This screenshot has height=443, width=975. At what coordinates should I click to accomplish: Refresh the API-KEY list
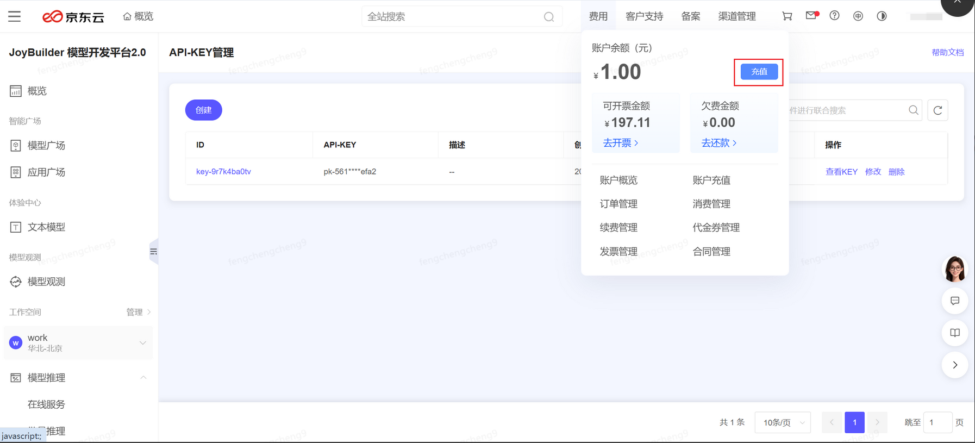point(937,110)
